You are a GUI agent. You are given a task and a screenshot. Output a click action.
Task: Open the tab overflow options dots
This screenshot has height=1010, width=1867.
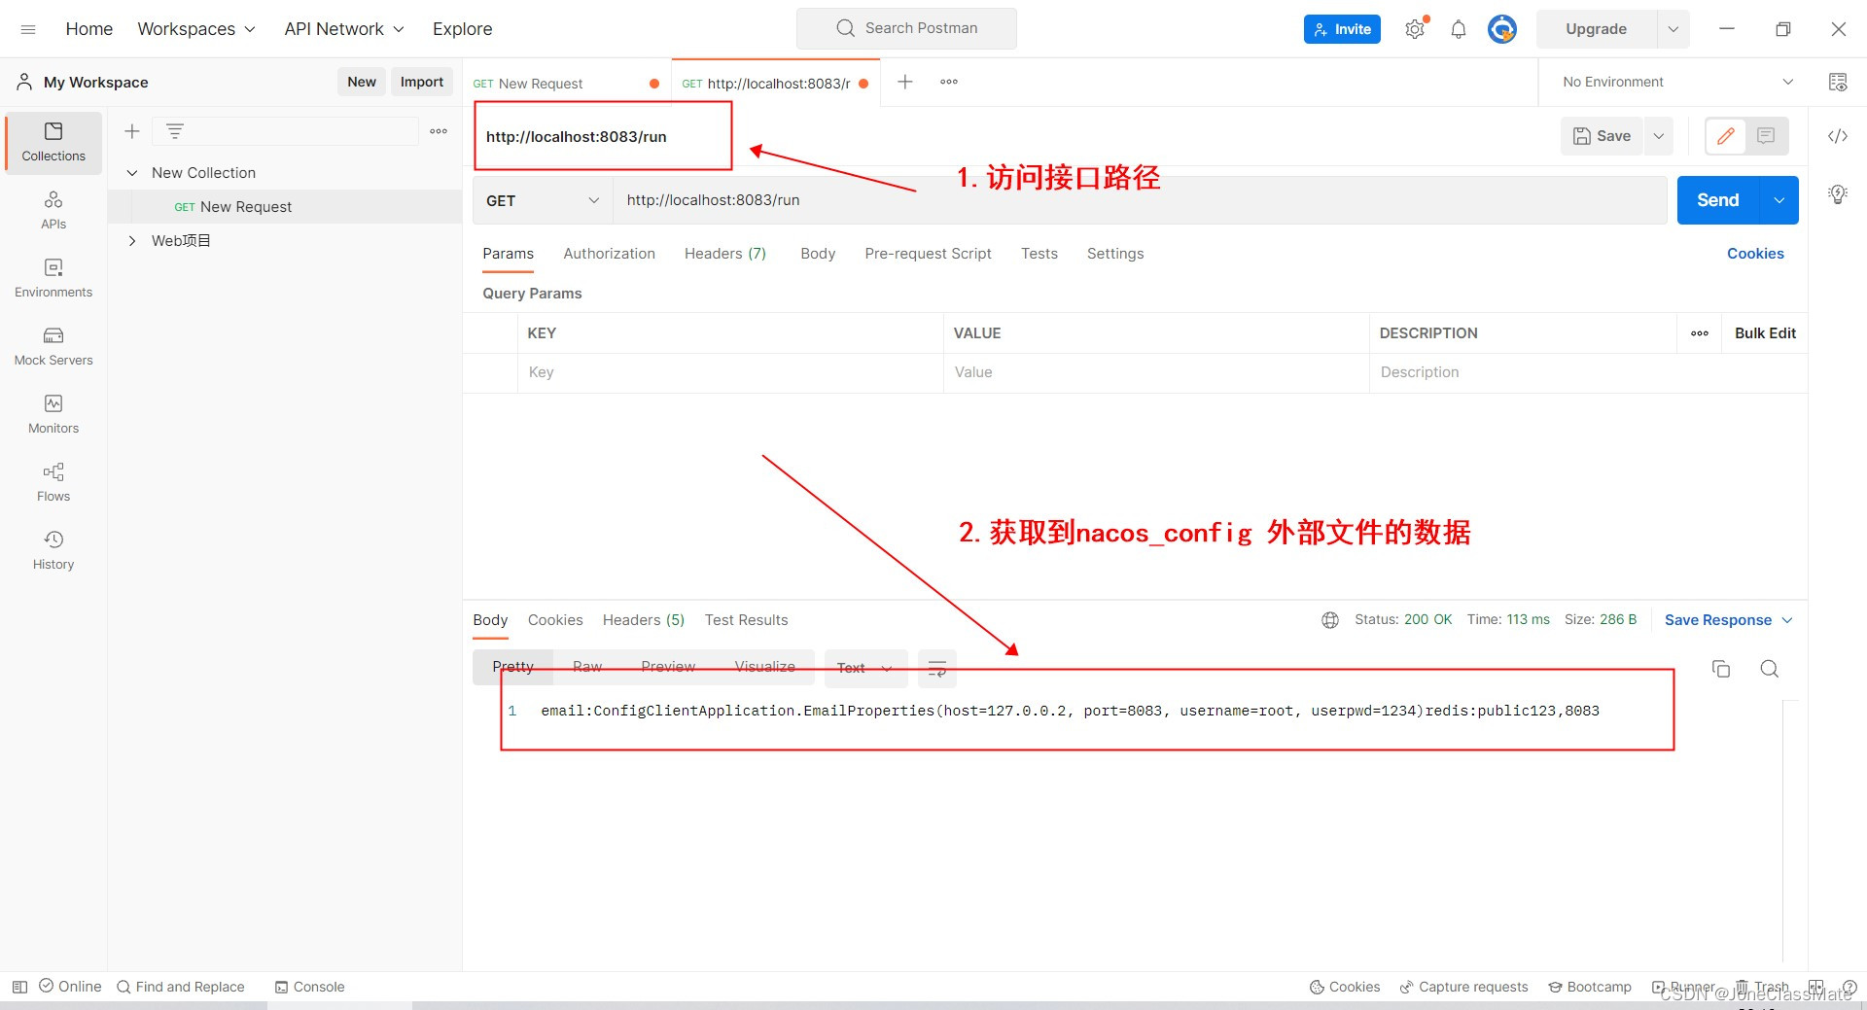pos(949,82)
